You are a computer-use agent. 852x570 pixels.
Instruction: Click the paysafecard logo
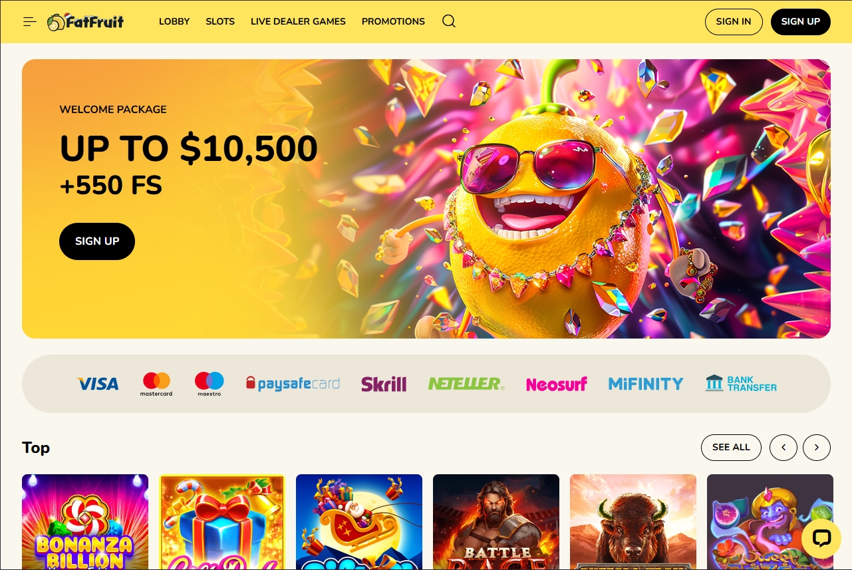pyautogui.click(x=293, y=384)
